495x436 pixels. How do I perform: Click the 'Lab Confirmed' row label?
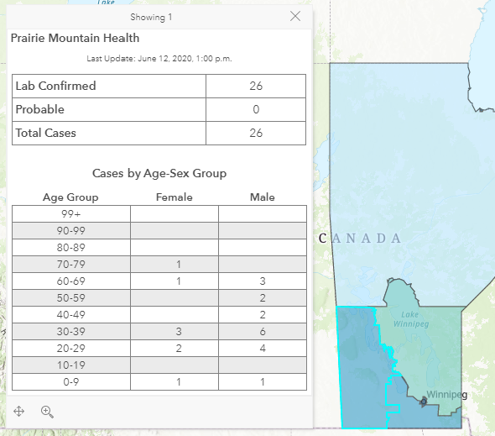tap(56, 86)
